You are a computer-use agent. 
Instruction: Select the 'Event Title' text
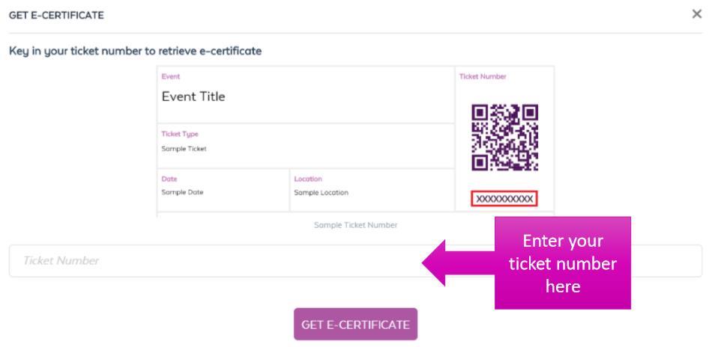tap(193, 96)
